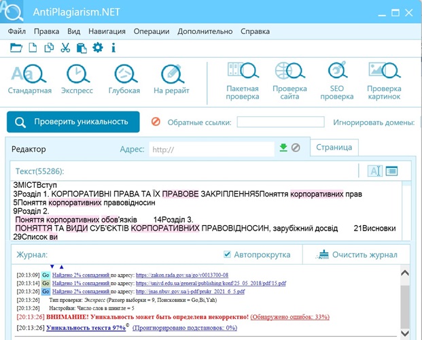Open the univd.edu.ua pdf link
The width and height of the screenshot is (422, 340).
point(211,283)
